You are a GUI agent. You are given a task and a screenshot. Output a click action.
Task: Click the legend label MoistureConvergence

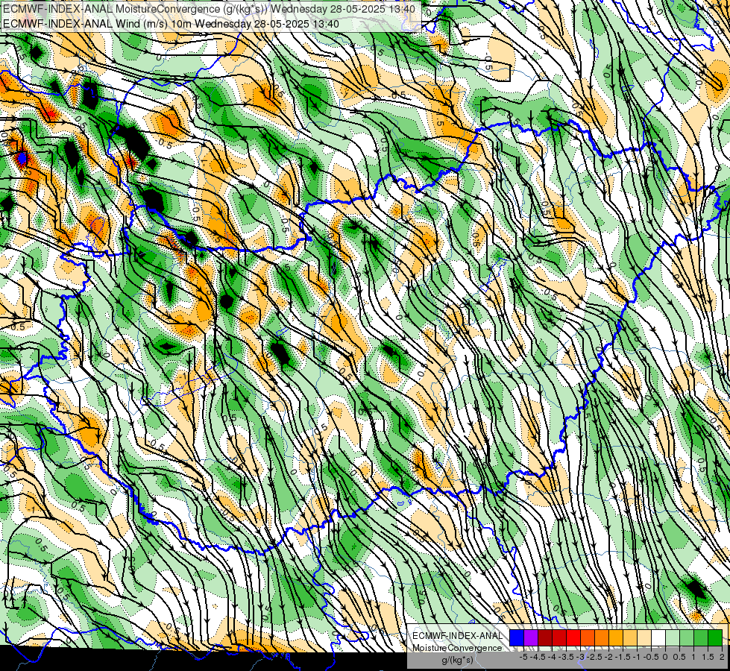coord(457,648)
